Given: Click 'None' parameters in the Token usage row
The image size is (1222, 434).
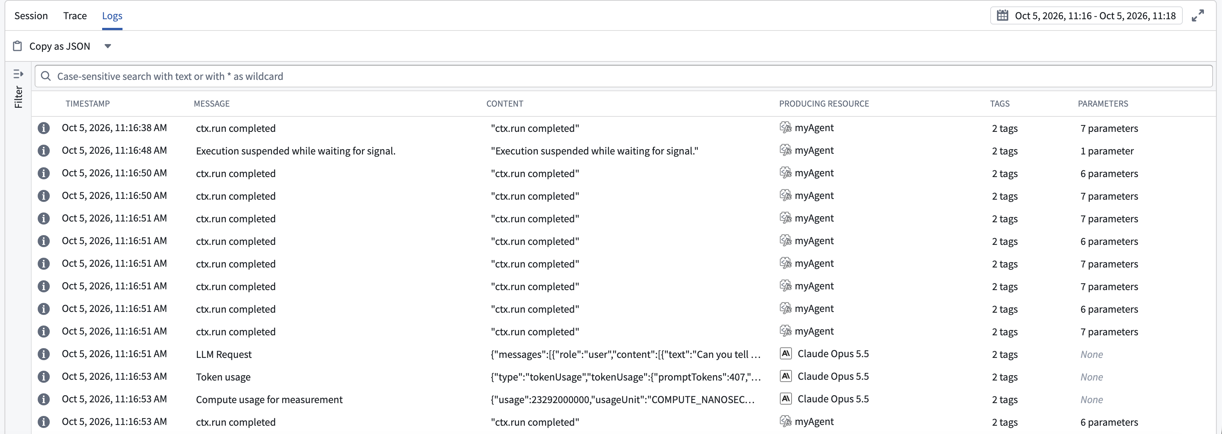Looking at the screenshot, I should click(1092, 377).
